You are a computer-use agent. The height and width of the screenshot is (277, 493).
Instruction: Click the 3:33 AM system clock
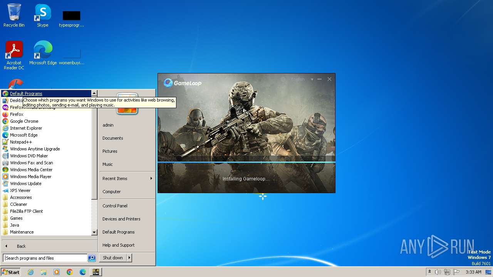tap(473, 272)
